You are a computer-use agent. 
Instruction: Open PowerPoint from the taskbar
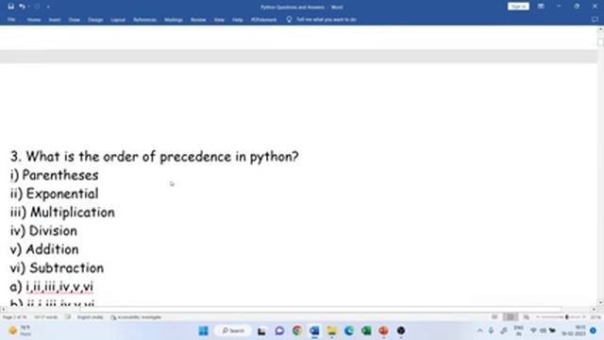(384, 331)
